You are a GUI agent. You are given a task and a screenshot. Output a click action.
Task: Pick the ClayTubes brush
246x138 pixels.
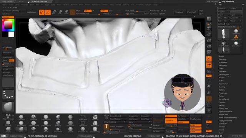coord(21,118)
